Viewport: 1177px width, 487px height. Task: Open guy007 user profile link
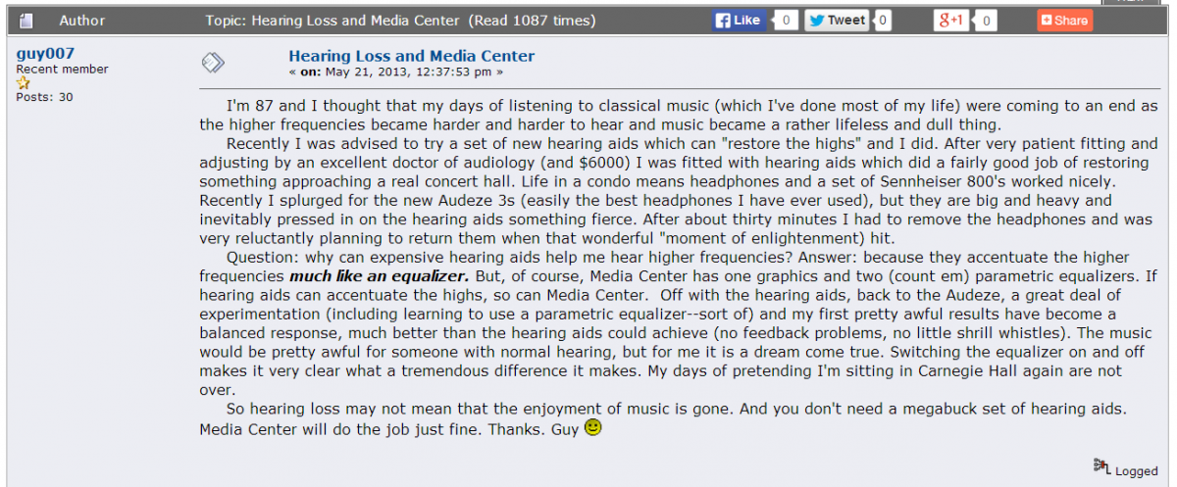(45, 53)
